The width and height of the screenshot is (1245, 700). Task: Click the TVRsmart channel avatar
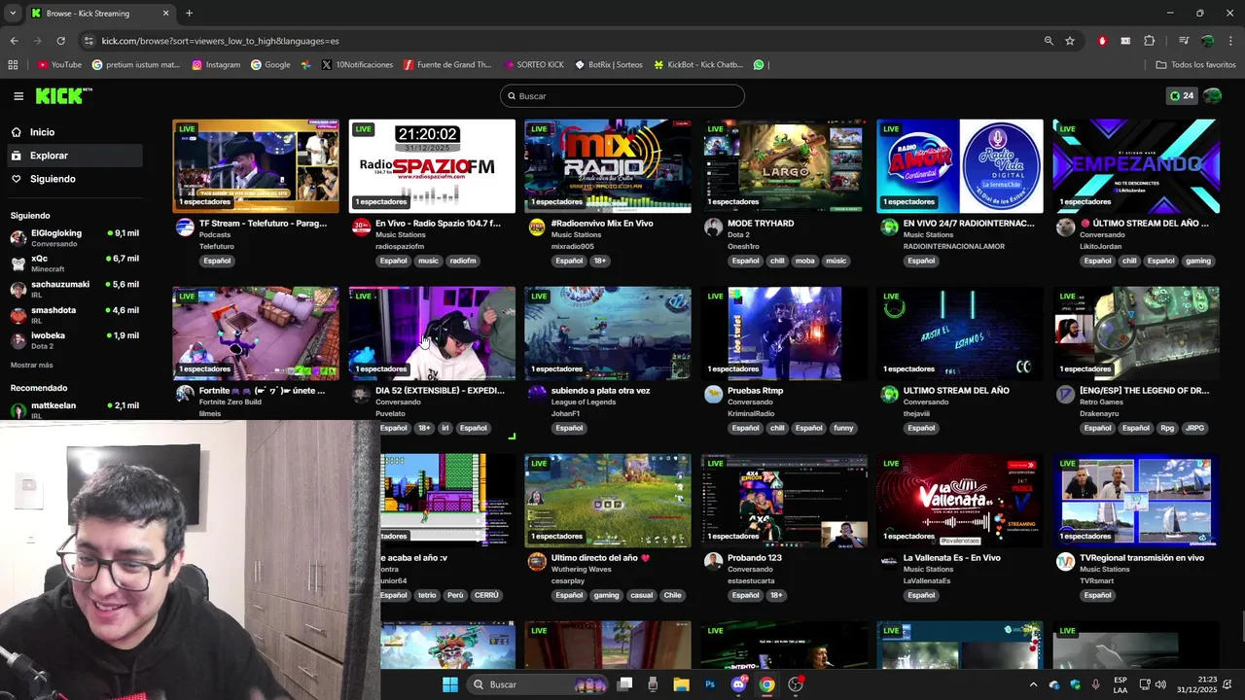pos(1065,562)
